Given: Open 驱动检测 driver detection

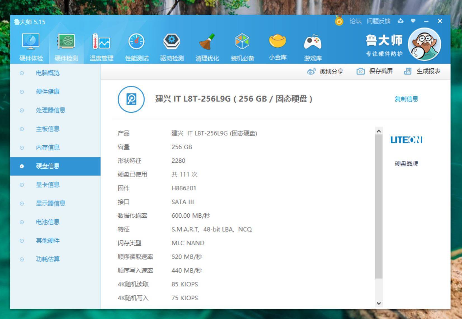Looking at the screenshot, I should coord(172,47).
